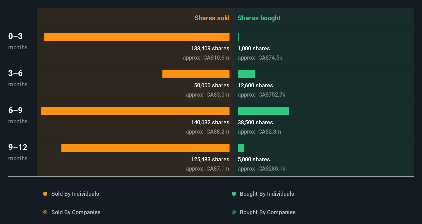Click the 9–12 months green bought bar

click(x=241, y=148)
